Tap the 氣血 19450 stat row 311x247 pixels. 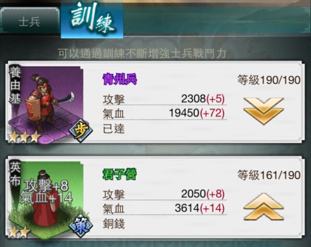164,113
